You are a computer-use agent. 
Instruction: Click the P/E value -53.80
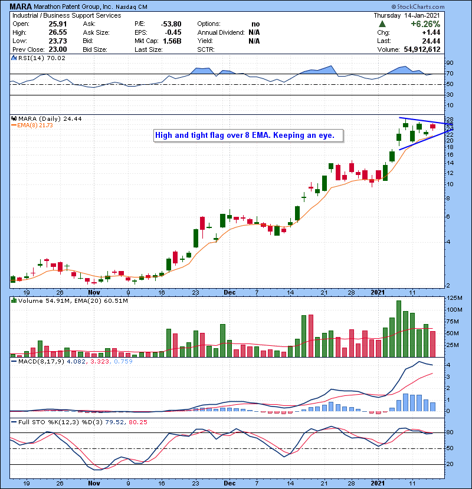171,24
